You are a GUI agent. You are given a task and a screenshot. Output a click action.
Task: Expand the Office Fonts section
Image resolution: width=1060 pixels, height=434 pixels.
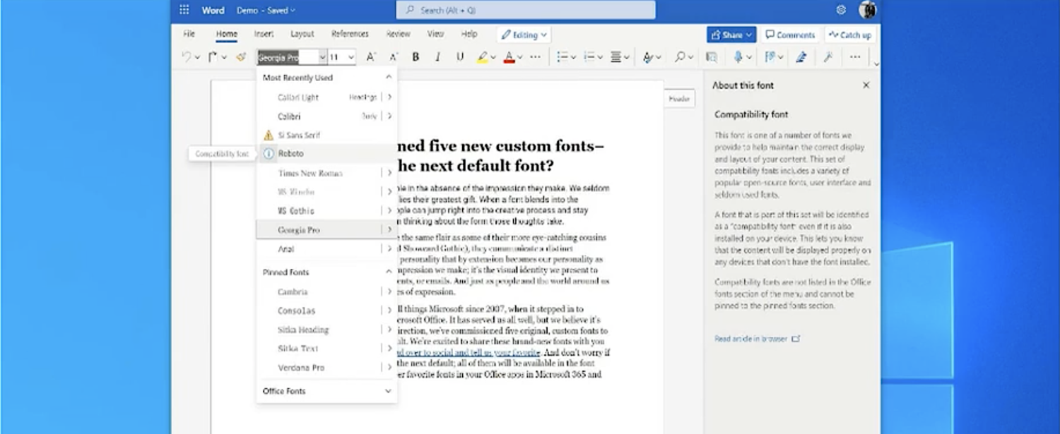[388, 391]
